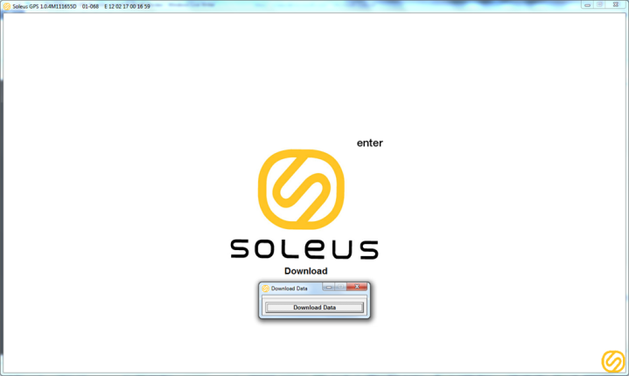Close the Download Data dialog
629x376 pixels.
pos(357,287)
